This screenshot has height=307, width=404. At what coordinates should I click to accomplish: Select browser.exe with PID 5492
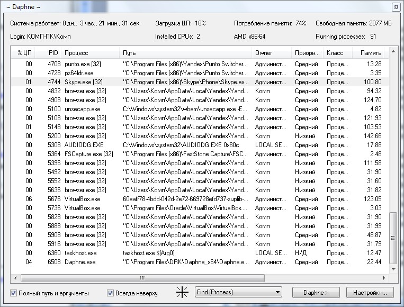tap(200, 172)
